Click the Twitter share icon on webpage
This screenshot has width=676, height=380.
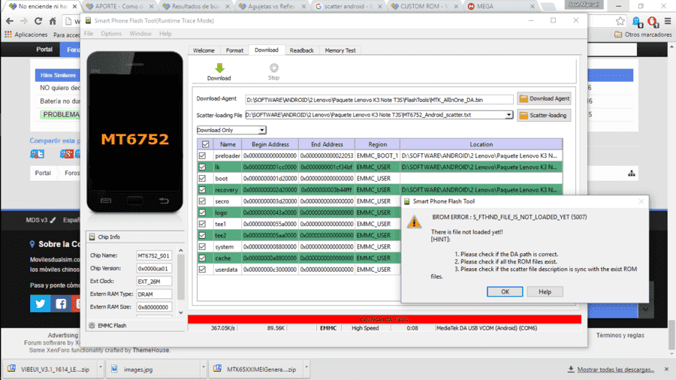click(x=40, y=303)
